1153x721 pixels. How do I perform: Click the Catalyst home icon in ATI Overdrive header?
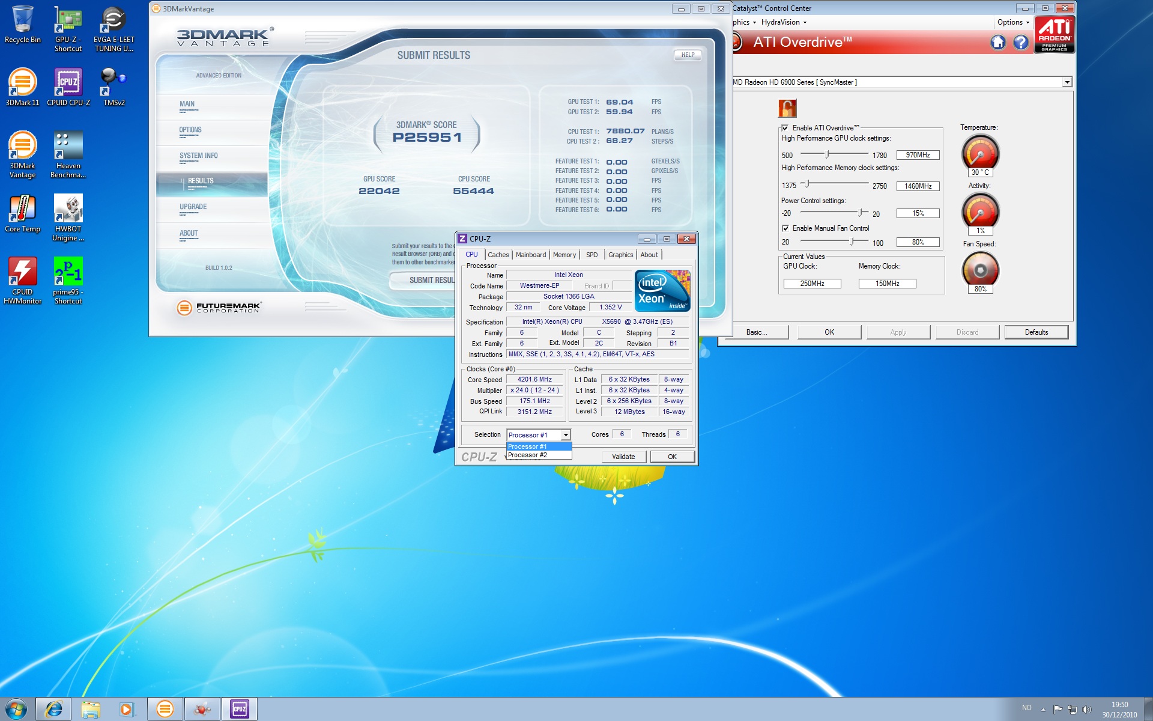pos(998,42)
